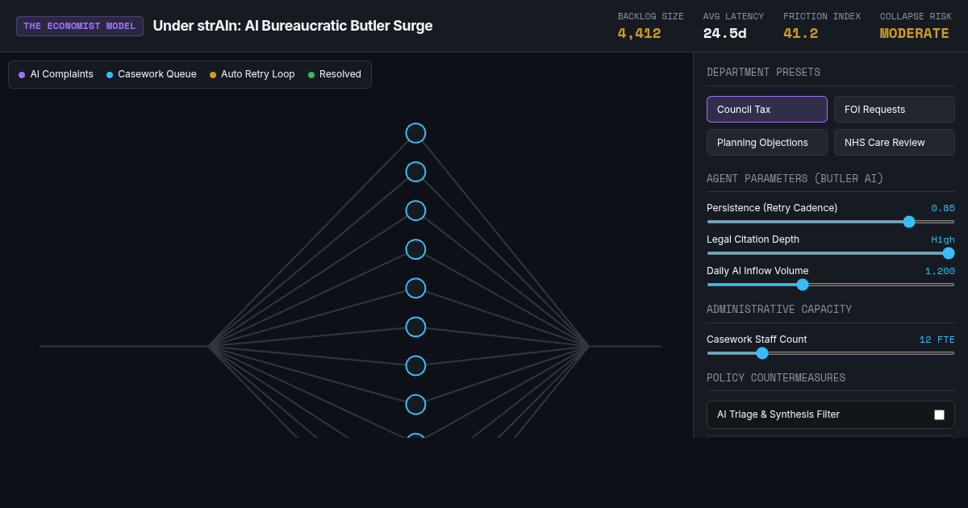
Task: Click the Administrative Capacity heading
Action: pyautogui.click(x=779, y=310)
